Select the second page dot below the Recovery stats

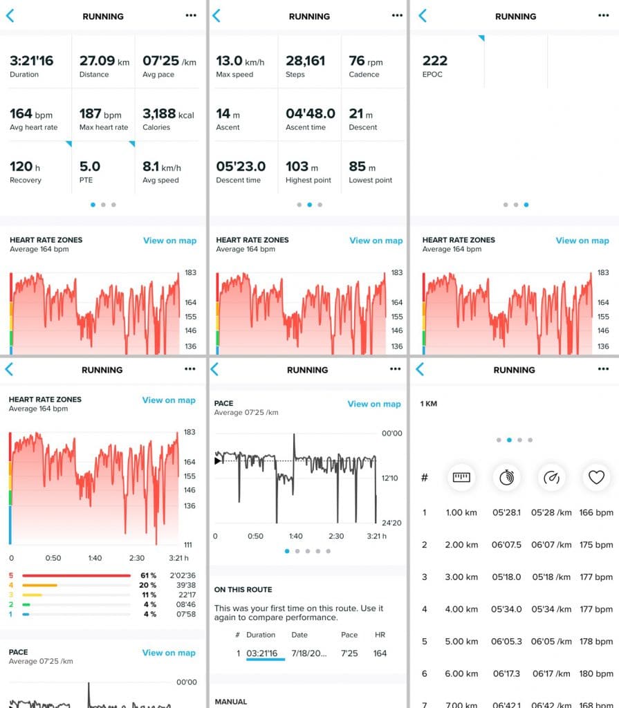[104, 205]
